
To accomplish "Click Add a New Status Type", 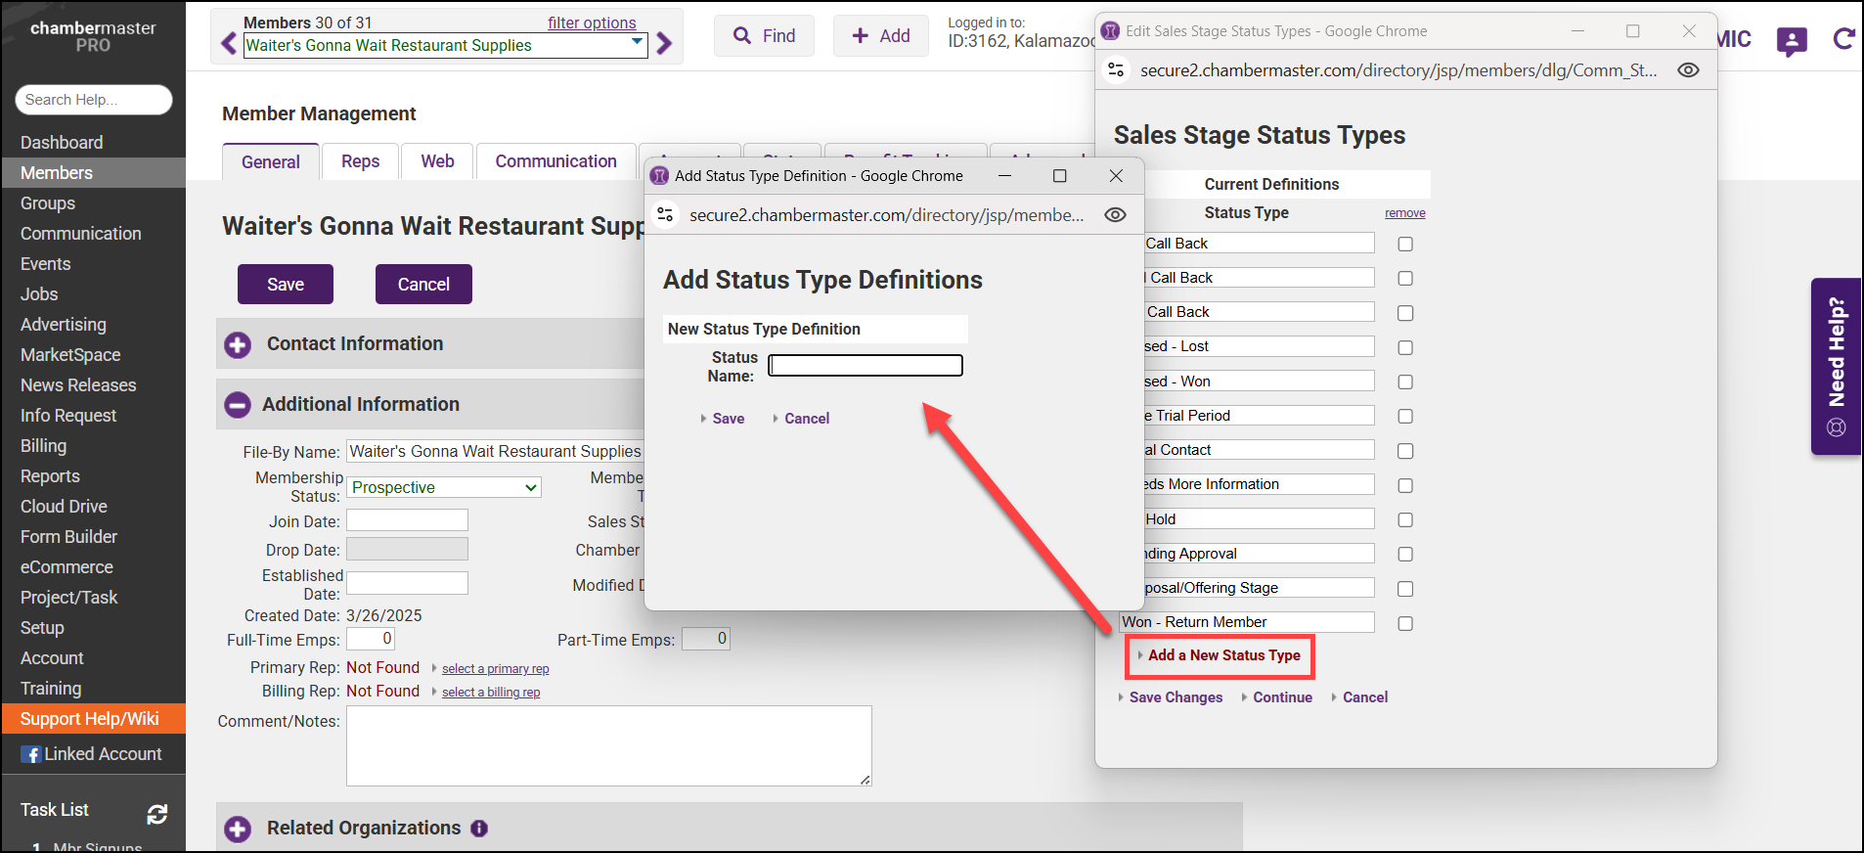I will (x=1223, y=655).
